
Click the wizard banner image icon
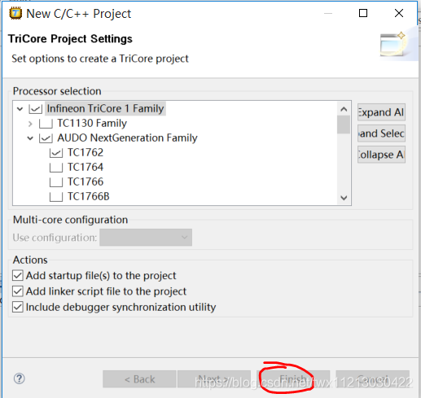coord(392,44)
